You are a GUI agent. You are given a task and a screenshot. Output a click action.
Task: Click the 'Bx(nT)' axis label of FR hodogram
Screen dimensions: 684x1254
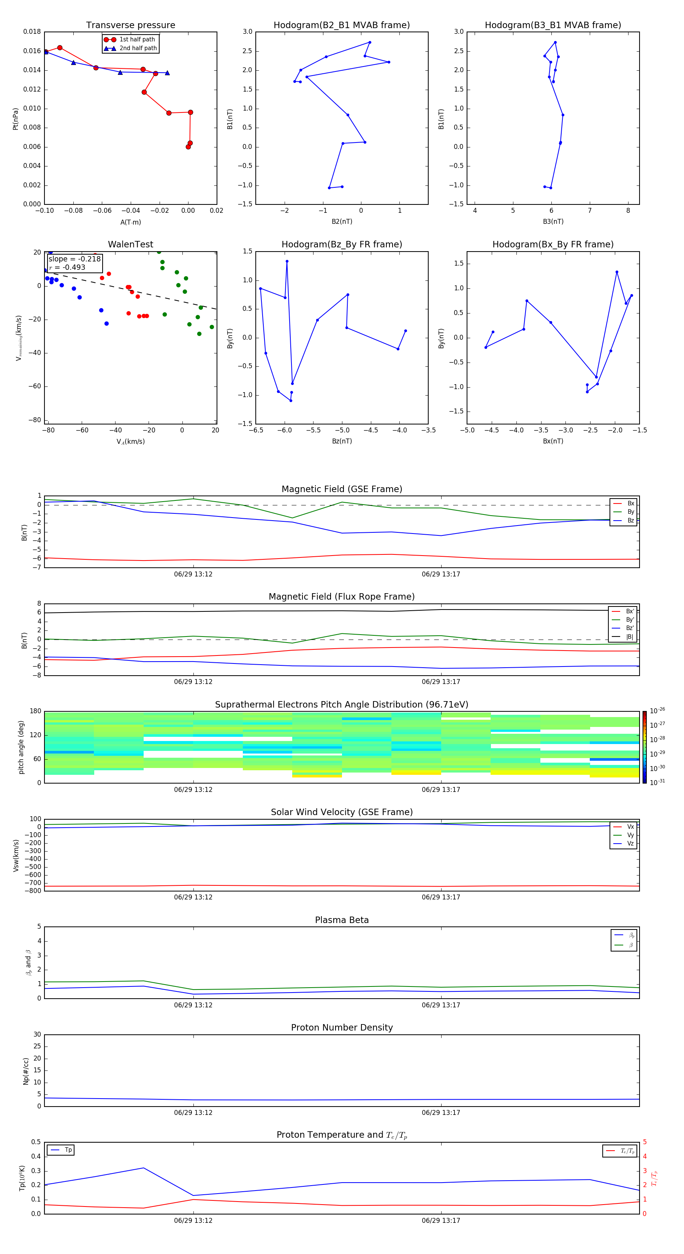point(553,441)
